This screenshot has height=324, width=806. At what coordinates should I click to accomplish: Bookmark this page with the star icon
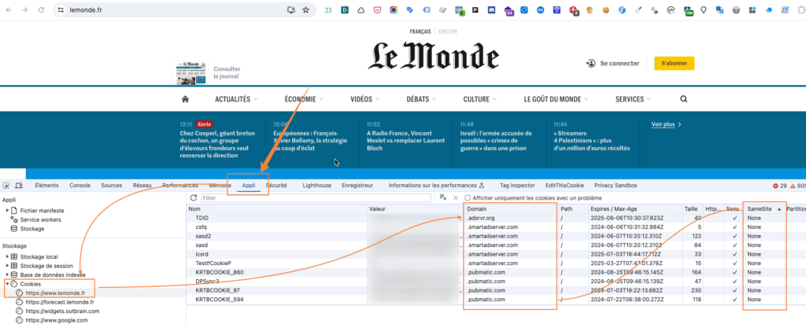coord(306,9)
